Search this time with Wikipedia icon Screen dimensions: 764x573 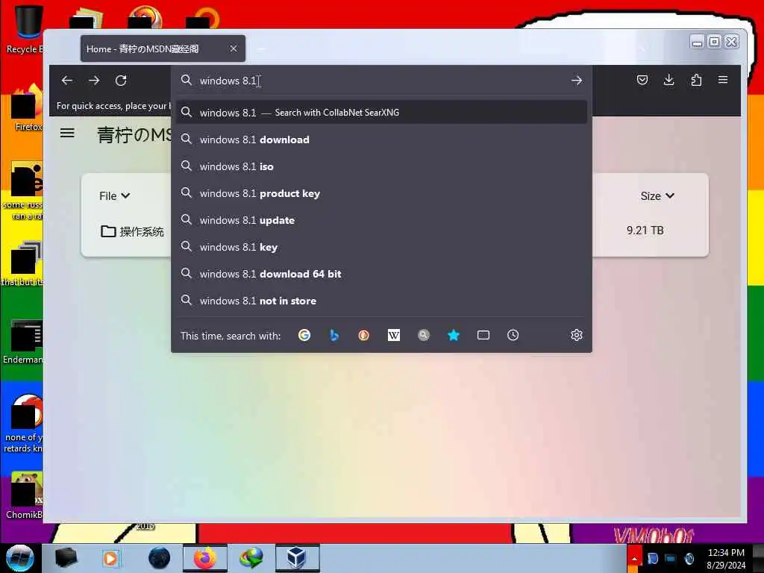click(394, 335)
